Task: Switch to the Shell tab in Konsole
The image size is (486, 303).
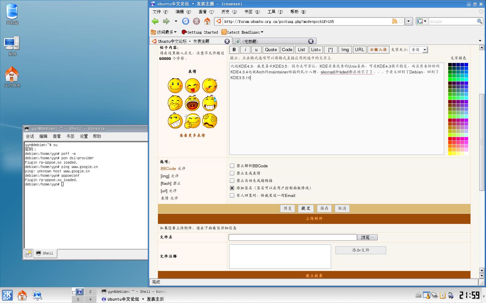Action: tap(45, 253)
